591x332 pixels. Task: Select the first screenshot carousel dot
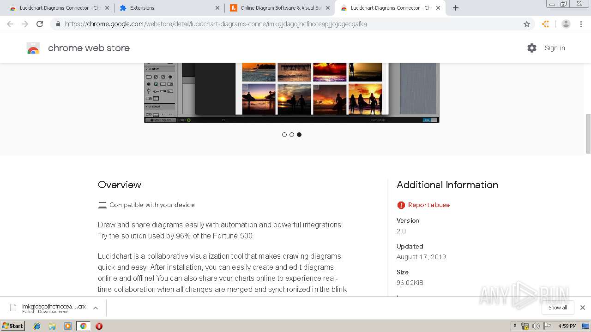[284, 135]
